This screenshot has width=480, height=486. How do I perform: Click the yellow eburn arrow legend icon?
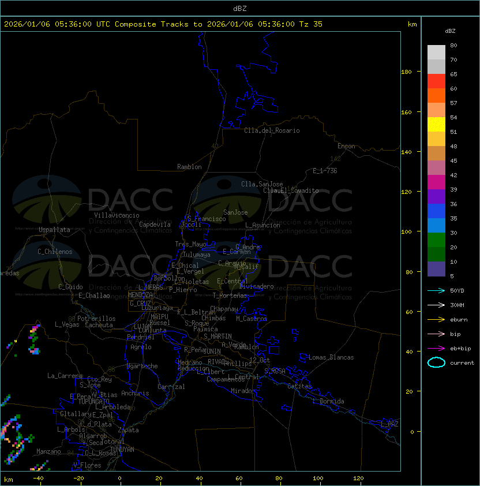[x=436, y=320]
